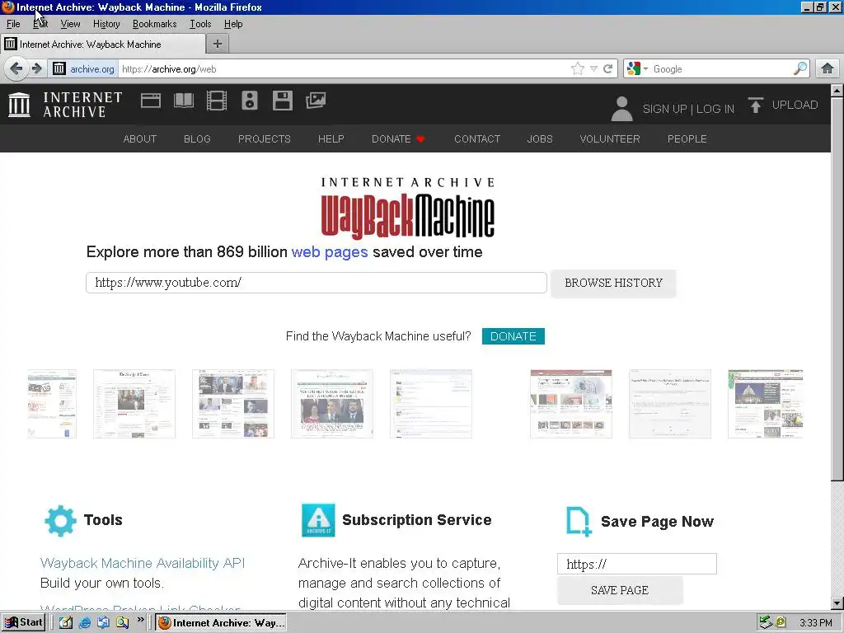This screenshot has width=844, height=633.
Task: Open the JOBS nav link
Action: pyautogui.click(x=540, y=138)
